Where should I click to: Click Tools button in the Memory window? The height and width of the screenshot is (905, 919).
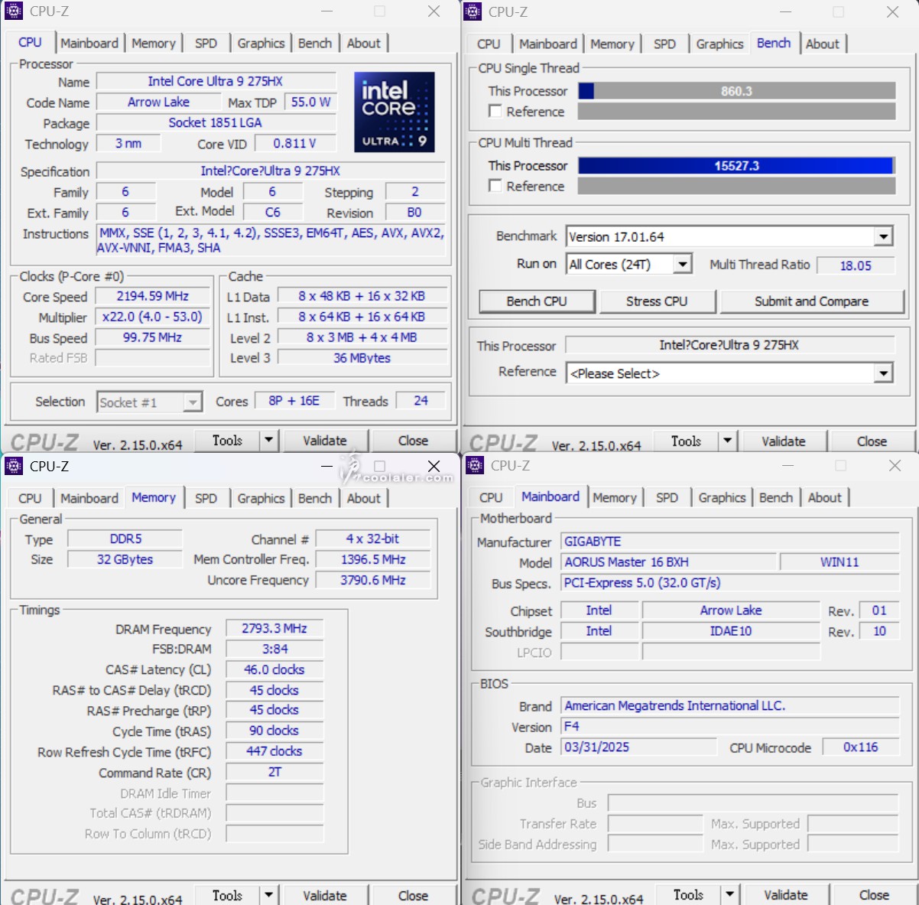[x=227, y=895]
